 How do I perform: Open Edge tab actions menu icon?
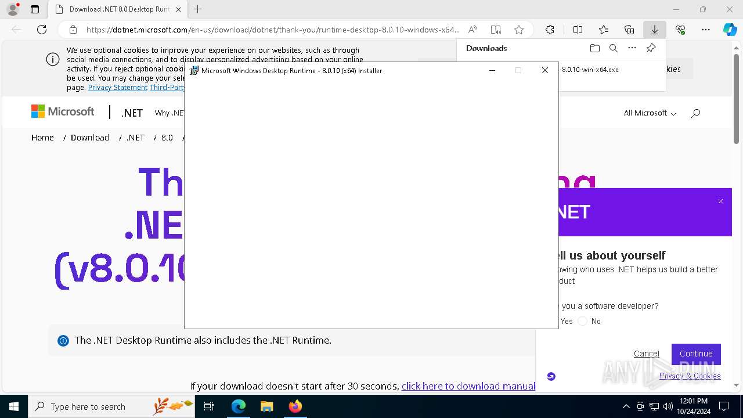pos(35,9)
